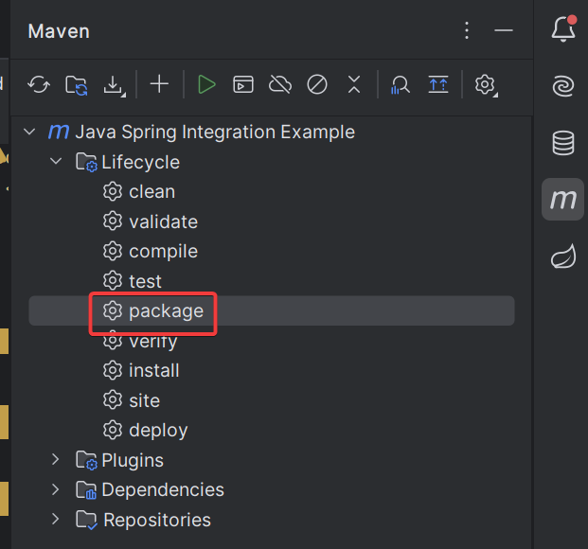The height and width of the screenshot is (549, 588).
Task: Select the package lifecycle goal
Action: [166, 310]
